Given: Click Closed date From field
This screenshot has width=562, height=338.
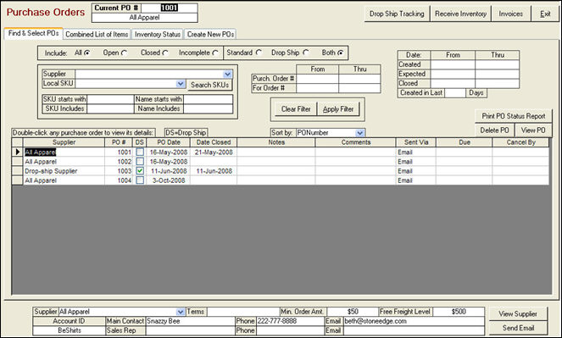Looking at the screenshot, I should [453, 83].
